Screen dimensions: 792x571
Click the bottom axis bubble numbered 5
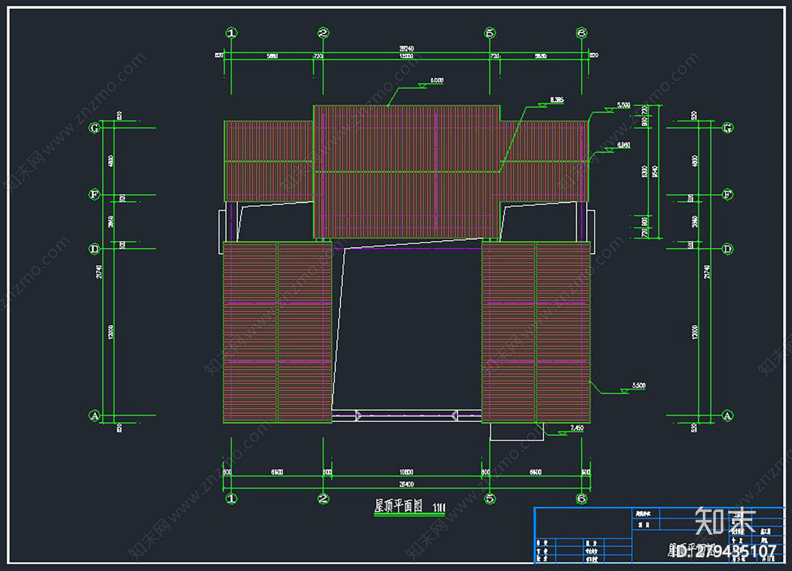(x=490, y=498)
